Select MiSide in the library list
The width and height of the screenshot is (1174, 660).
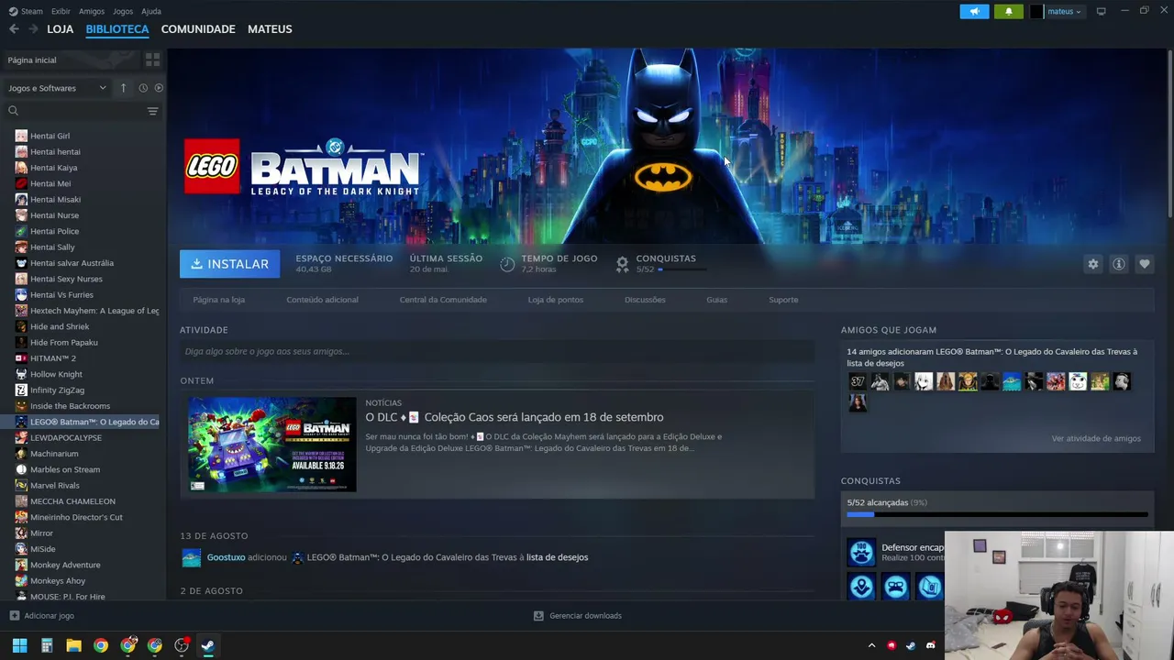tap(43, 549)
